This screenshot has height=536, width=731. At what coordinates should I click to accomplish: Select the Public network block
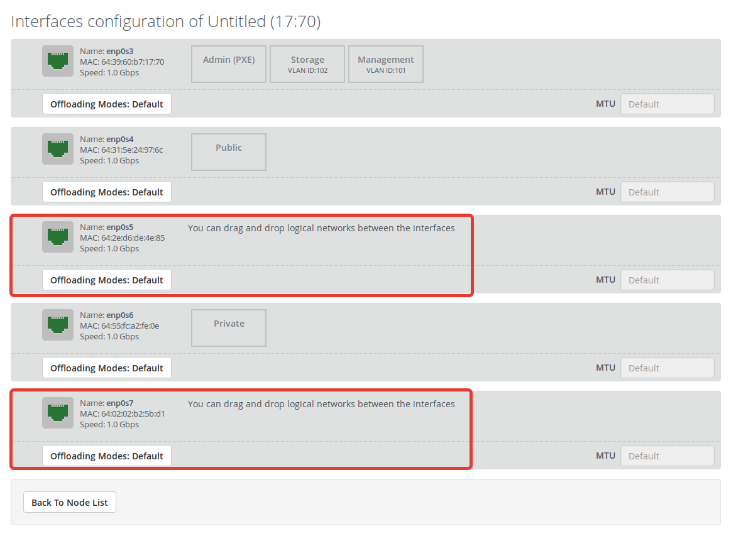click(229, 152)
